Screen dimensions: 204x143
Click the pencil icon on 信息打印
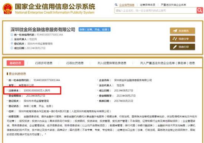[x=175, y=47]
